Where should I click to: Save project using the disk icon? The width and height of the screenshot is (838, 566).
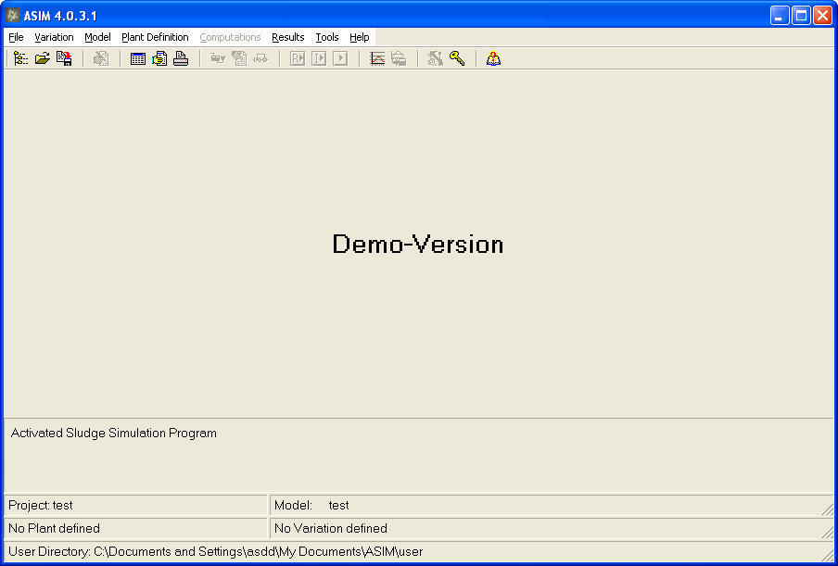pyautogui.click(x=64, y=58)
